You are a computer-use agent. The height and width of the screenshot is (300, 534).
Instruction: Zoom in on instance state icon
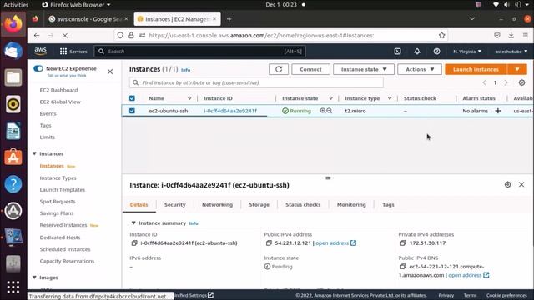click(323, 111)
